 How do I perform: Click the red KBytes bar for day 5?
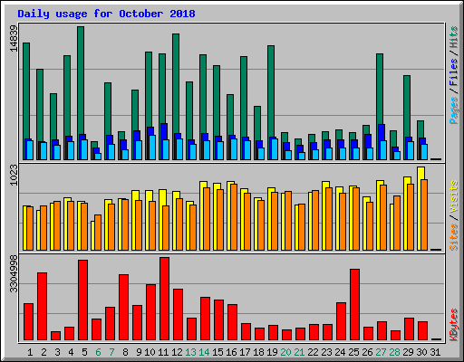coord(83,300)
